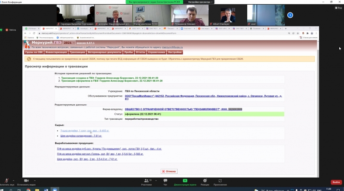Screen dimensions: 344x191
Task: Open Транзакции menu
Action: 77,52
